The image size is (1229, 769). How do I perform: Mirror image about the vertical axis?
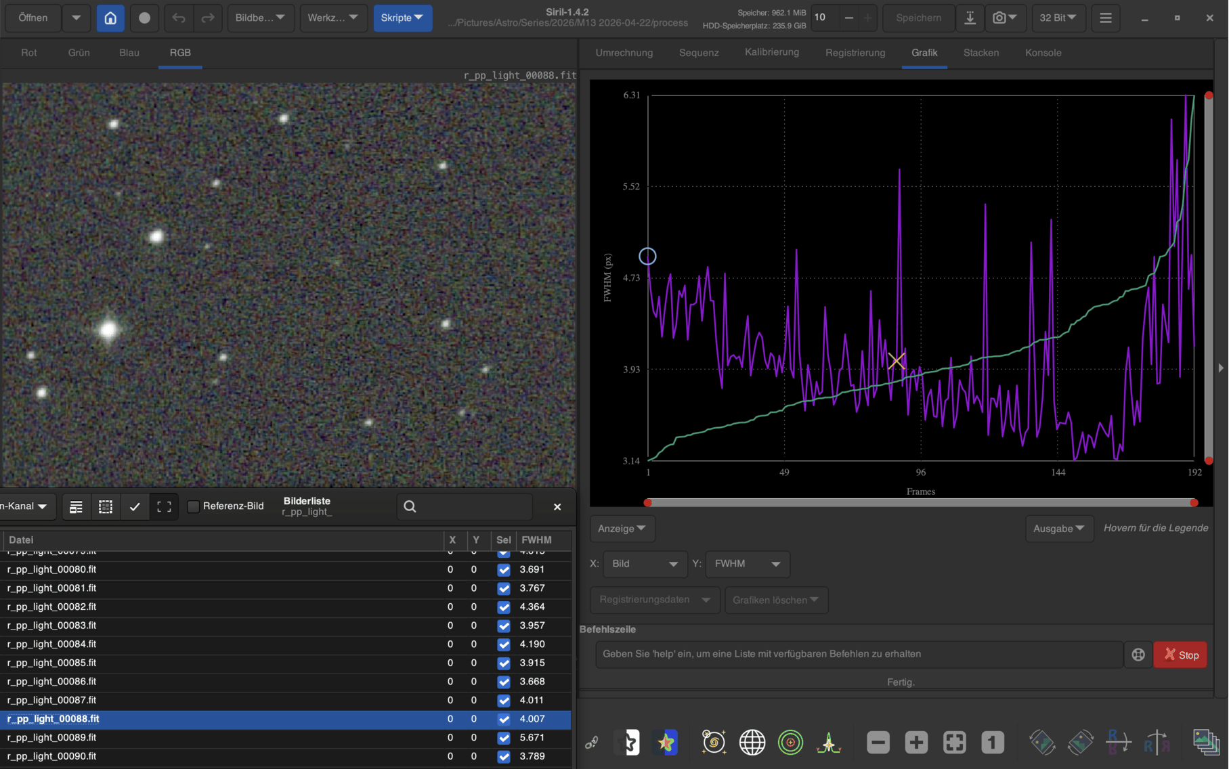[1157, 743]
